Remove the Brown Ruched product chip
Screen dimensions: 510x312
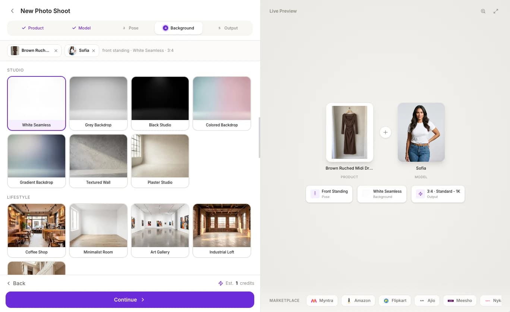tap(56, 51)
